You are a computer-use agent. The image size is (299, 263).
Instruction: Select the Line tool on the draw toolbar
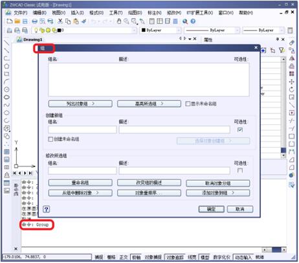coord(6,43)
